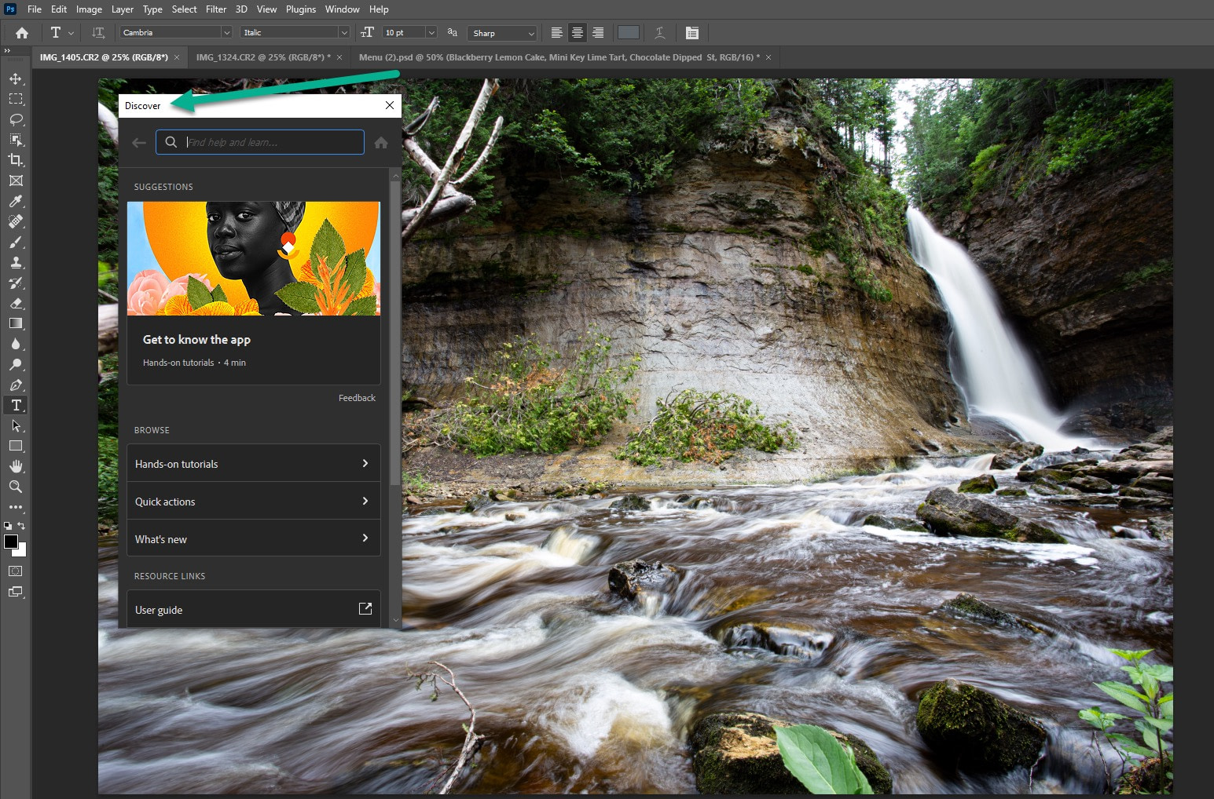Open the User guide resource link

point(253,609)
